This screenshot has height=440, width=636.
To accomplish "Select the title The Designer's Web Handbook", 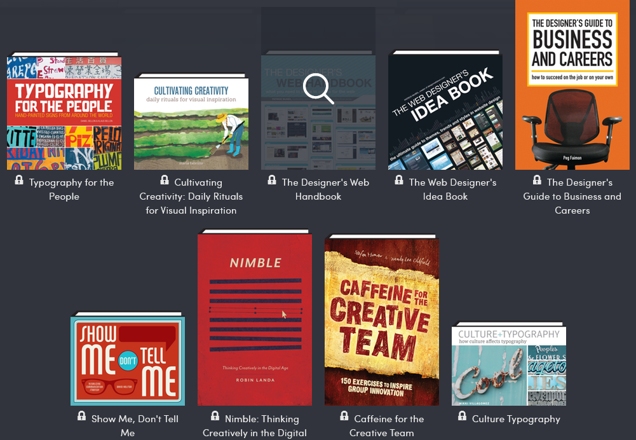I will point(325,189).
